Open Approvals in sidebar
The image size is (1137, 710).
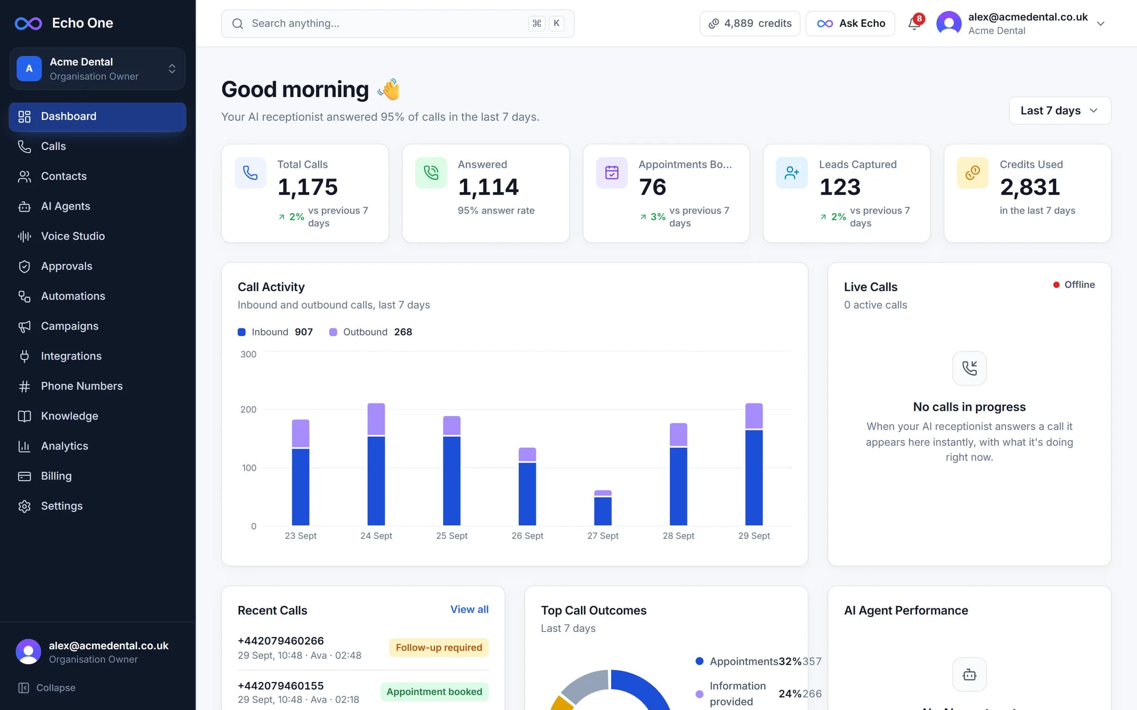97,266
